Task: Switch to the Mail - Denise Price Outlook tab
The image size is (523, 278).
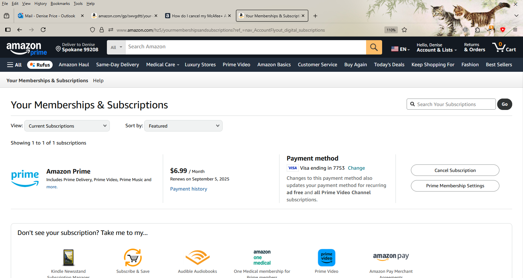Action: [x=51, y=16]
